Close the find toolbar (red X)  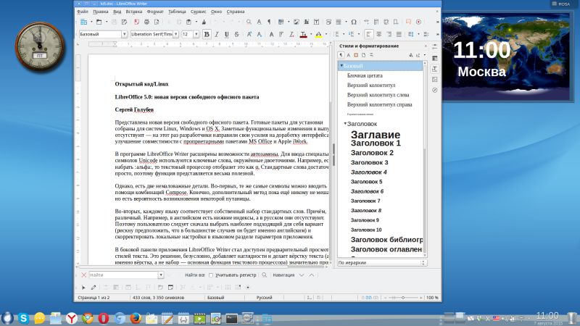83,275
